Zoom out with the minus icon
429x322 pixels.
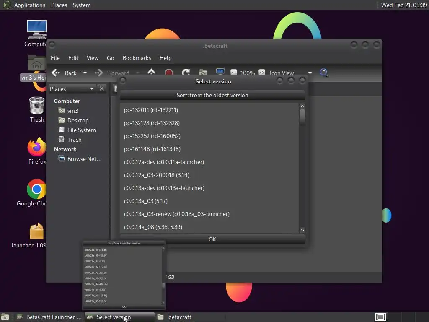click(x=234, y=73)
